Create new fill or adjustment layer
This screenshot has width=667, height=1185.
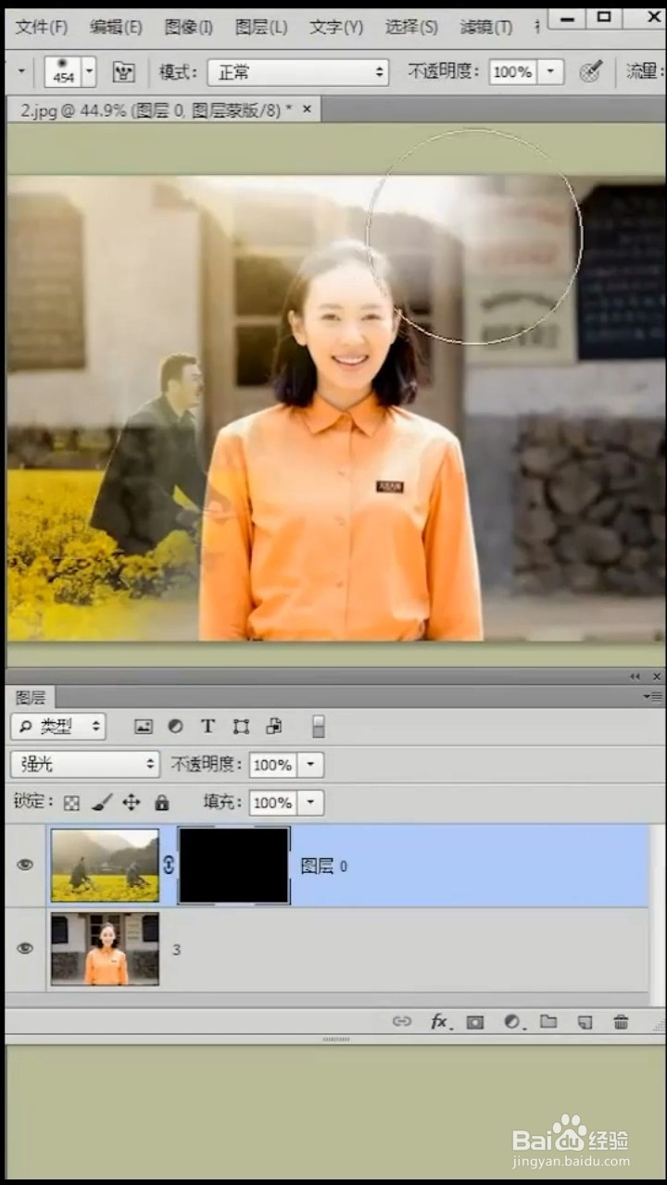click(x=512, y=1022)
